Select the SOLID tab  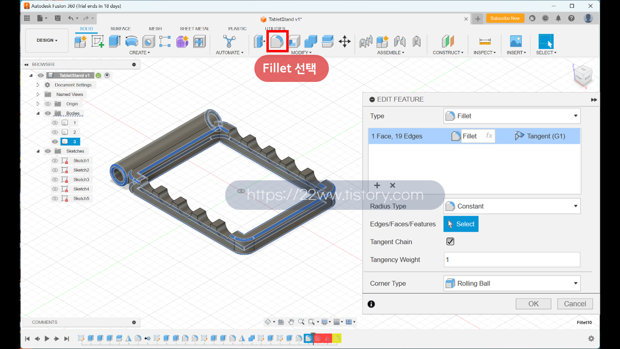click(x=86, y=29)
